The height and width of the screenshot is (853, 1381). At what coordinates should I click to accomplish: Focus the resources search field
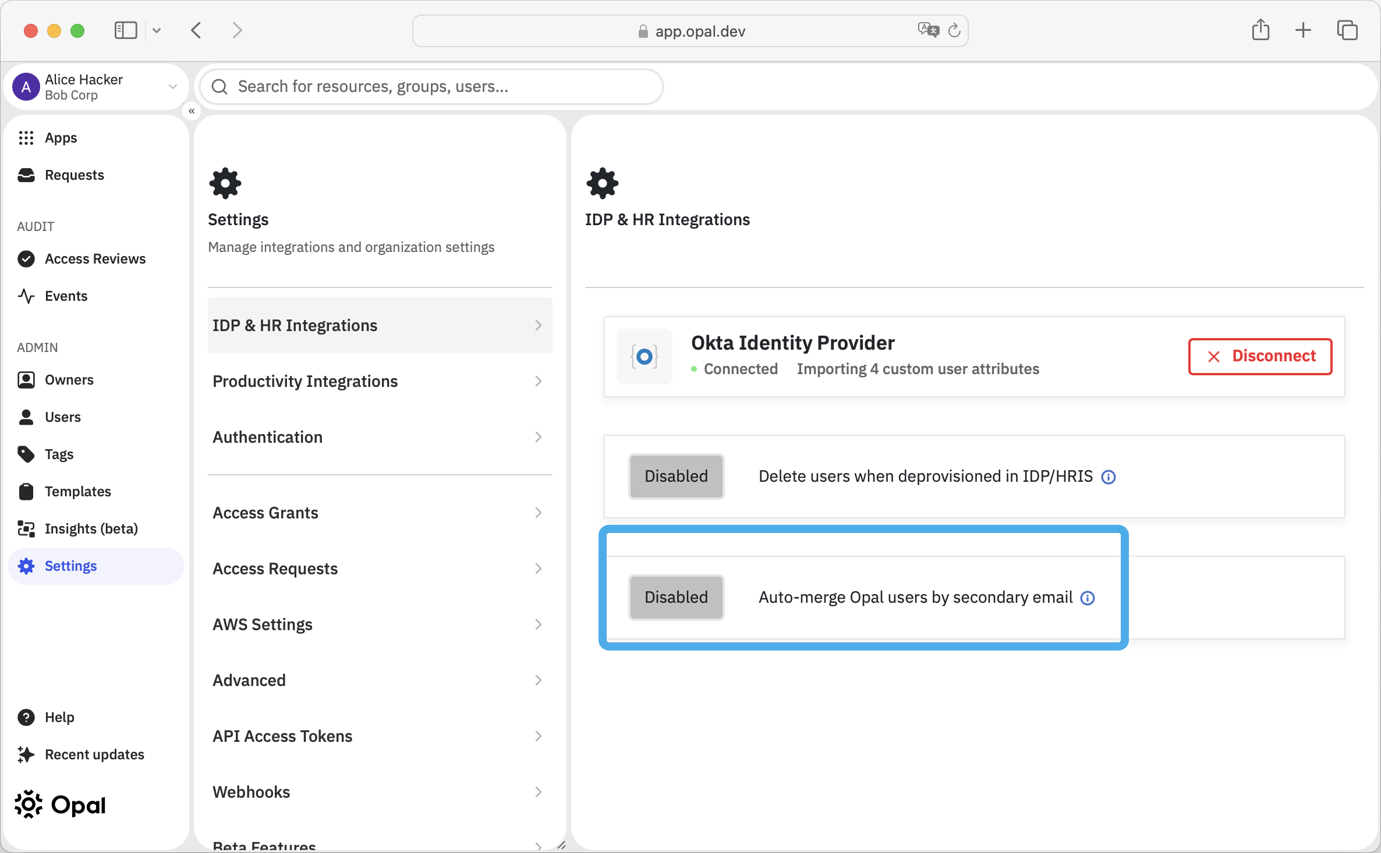pos(431,87)
